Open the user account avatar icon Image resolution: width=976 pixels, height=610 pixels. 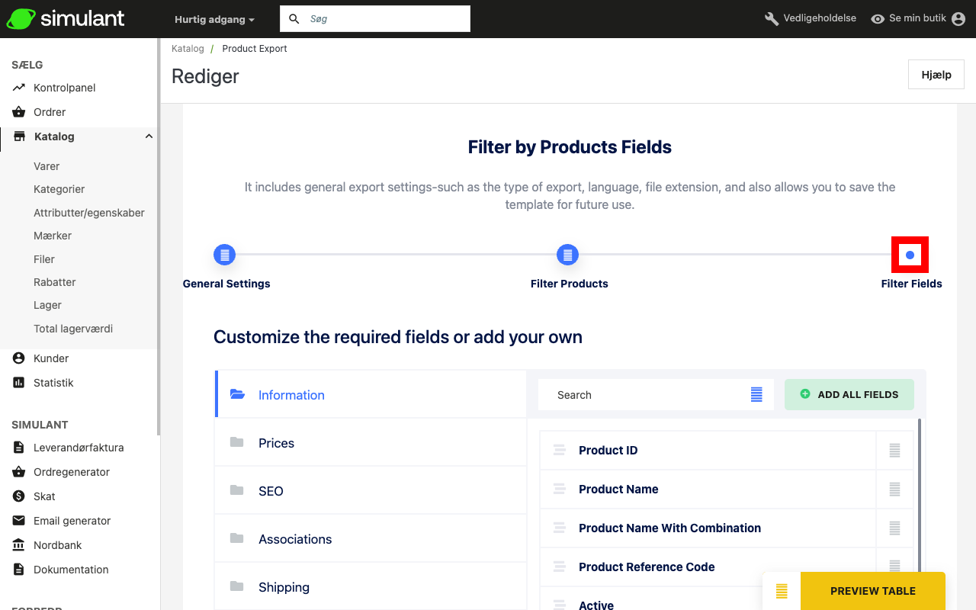point(958,19)
